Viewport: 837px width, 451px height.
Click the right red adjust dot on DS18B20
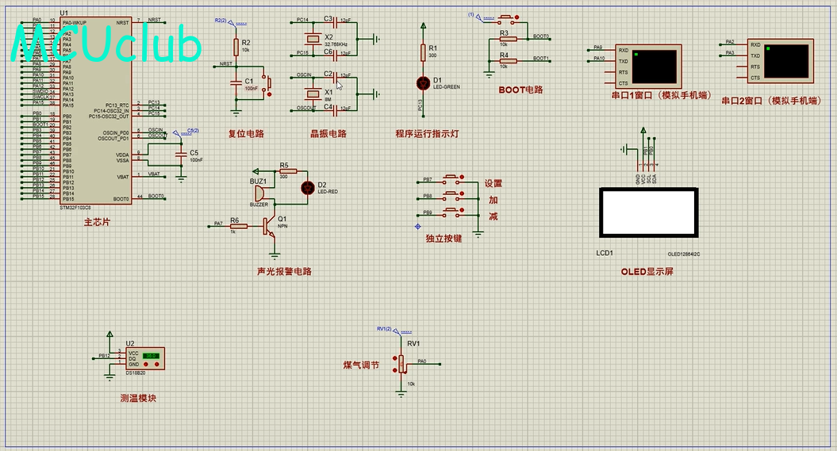coord(158,365)
